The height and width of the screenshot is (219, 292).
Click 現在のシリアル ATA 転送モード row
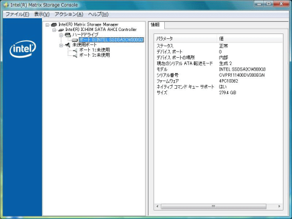pyautogui.click(x=218, y=63)
